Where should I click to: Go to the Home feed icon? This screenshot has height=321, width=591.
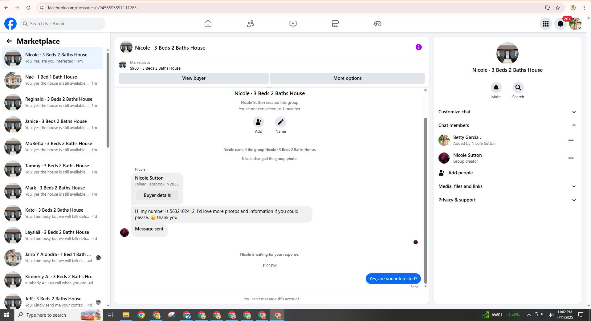(x=208, y=24)
